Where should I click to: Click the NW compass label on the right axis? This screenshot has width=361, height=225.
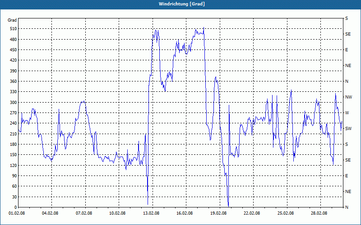tap(348, 97)
